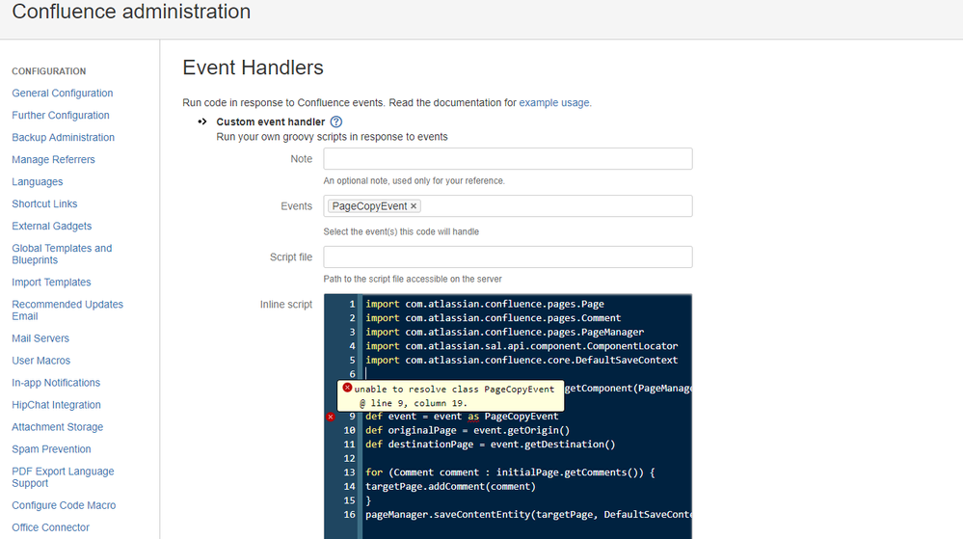Click line 11 'def destinationPage' code
963x539 pixels.
click(x=490, y=445)
